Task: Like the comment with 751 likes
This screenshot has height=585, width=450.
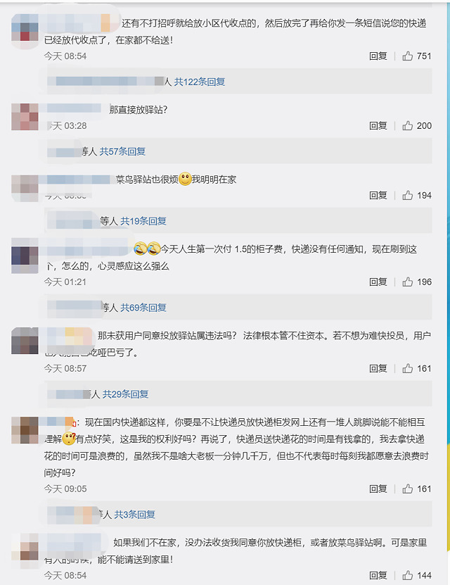Action: (x=407, y=56)
